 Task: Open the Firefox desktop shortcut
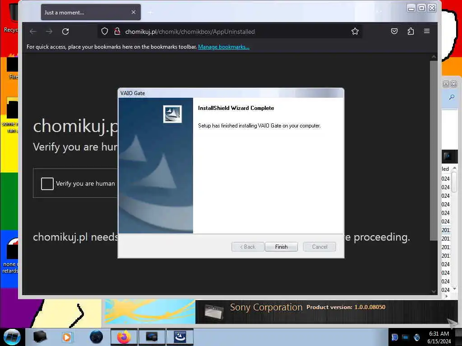pyautogui.click(x=13, y=67)
